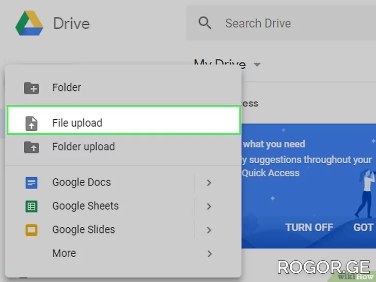Click the search magnifier icon
This screenshot has width=376, height=282.
pos(205,23)
